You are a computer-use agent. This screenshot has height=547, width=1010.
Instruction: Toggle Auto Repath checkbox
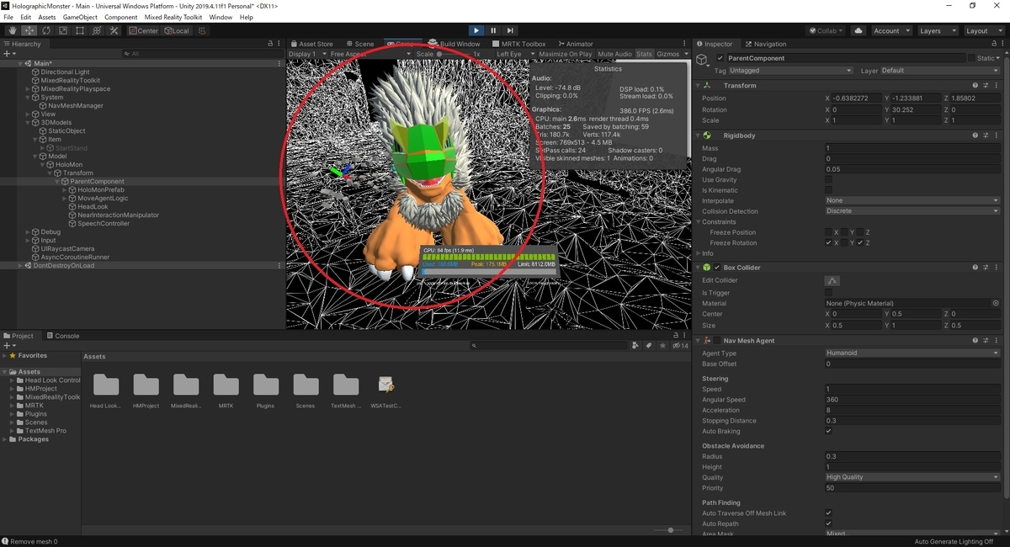[828, 523]
